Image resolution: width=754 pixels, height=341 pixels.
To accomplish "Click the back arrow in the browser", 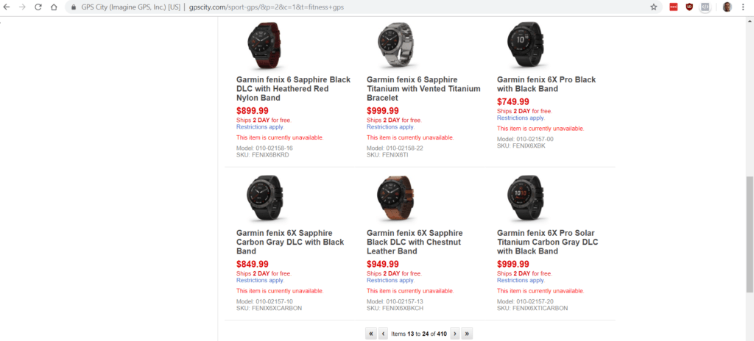I will click(7, 7).
